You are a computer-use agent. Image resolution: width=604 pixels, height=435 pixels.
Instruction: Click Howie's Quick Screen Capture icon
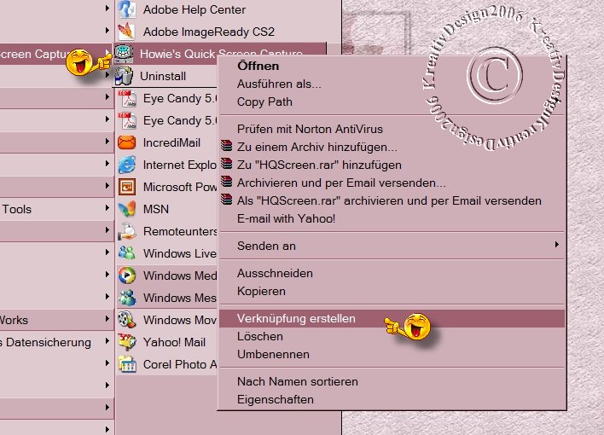pyautogui.click(x=124, y=54)
